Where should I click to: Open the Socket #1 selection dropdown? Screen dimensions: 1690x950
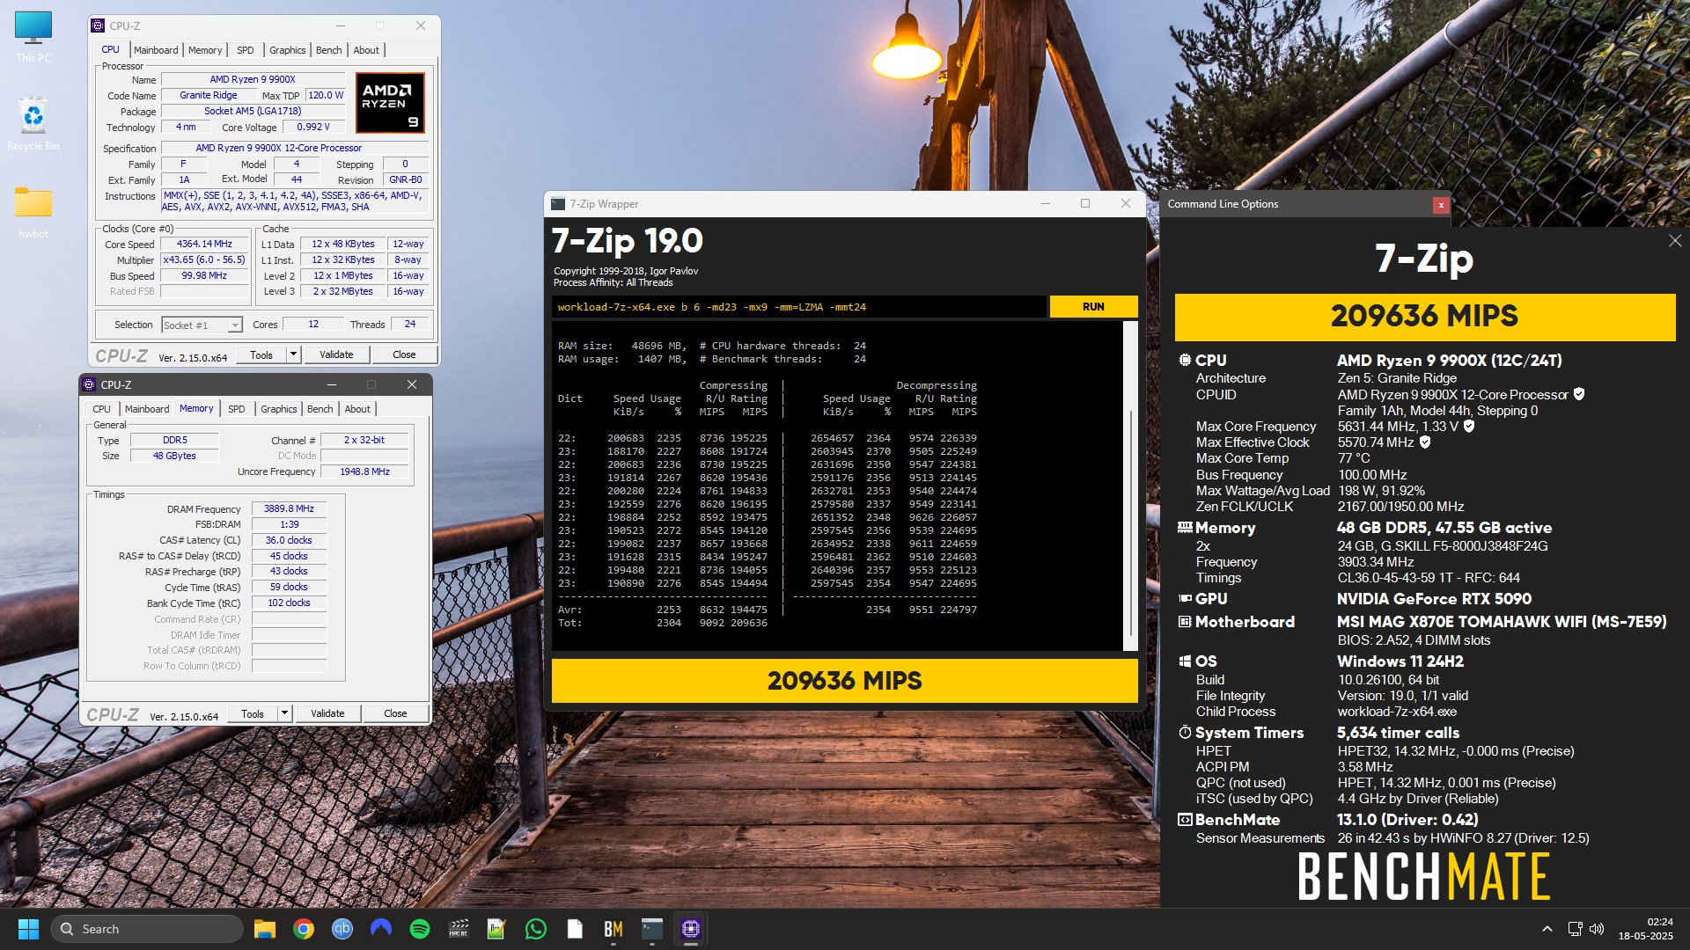202,325
